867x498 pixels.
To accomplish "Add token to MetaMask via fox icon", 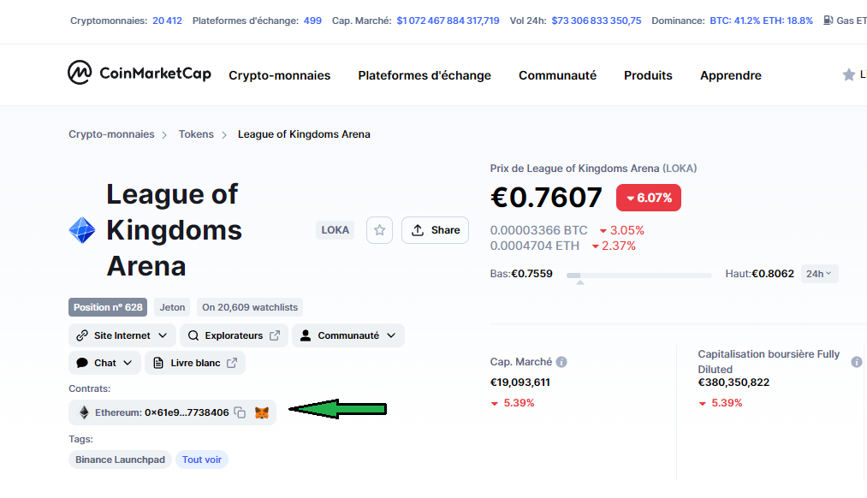I will coord(262,412).
